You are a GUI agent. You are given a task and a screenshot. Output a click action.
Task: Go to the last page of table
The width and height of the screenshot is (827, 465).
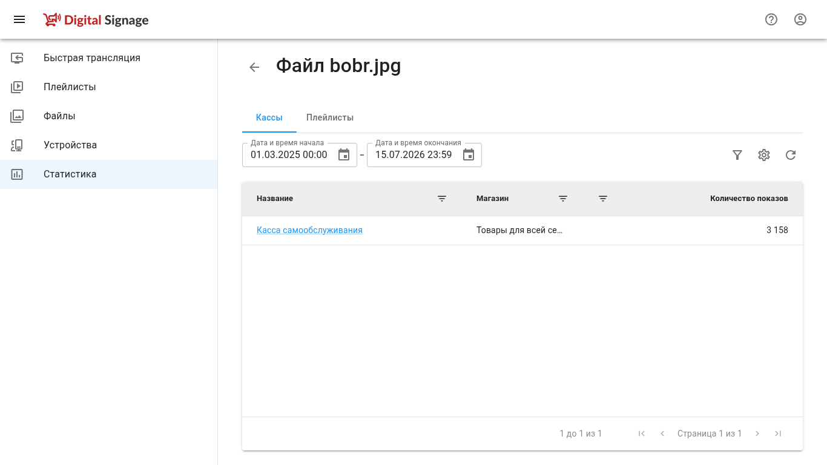point(779,434)
